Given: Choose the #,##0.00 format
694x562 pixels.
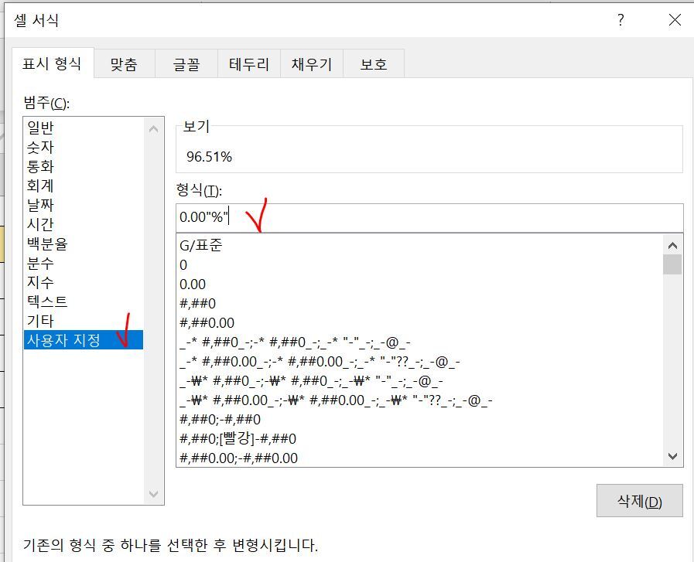Looking at the screenshot, I should point(419,323).
